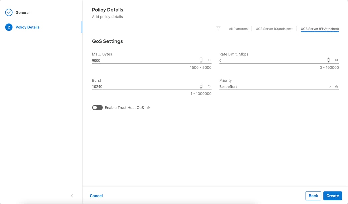Viewport: 348px width, 204px height.
Task: Click the info icon beside Priority dropdown
Action: (x=337, y=86)
